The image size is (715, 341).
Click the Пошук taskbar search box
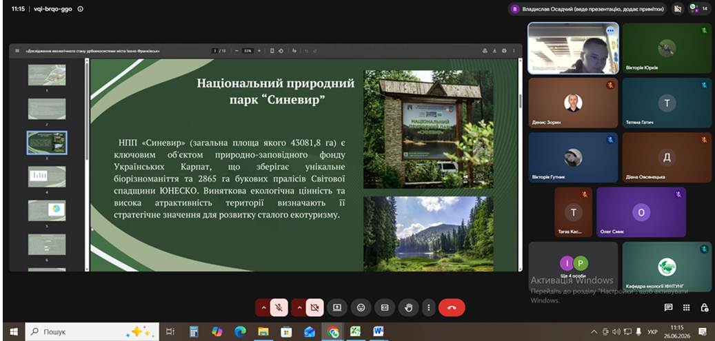[92, 331]
